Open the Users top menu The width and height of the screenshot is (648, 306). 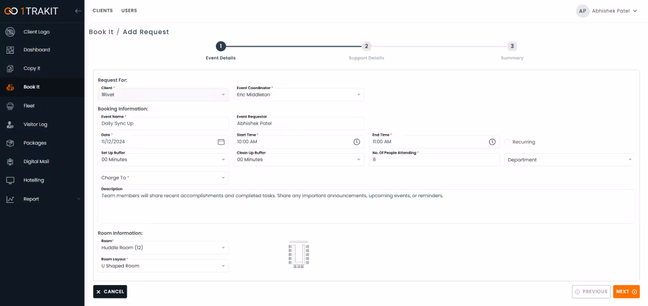[x=129, y=11]
